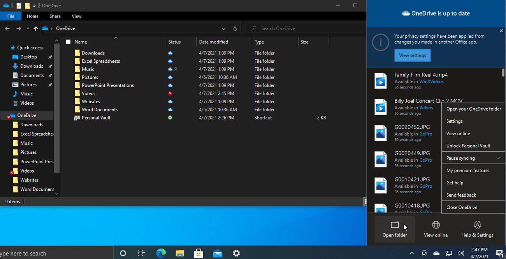This screenshot has height=259, width=506.
Task: Click the View settings button
Action: tap(412, 55)
